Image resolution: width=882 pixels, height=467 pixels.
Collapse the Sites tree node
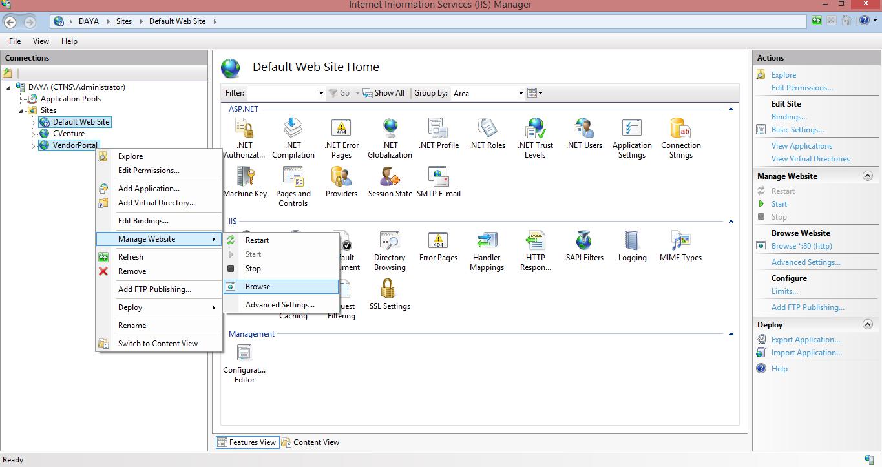(21, 111)
